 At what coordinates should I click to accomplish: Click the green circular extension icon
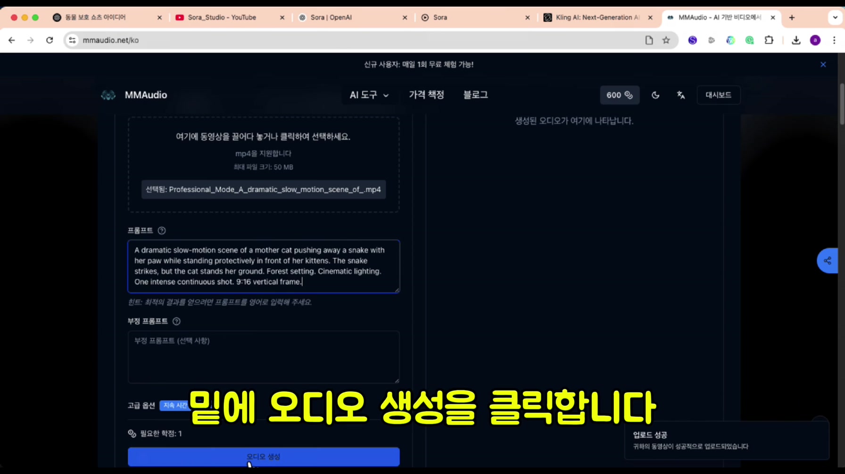pos(749,40)
